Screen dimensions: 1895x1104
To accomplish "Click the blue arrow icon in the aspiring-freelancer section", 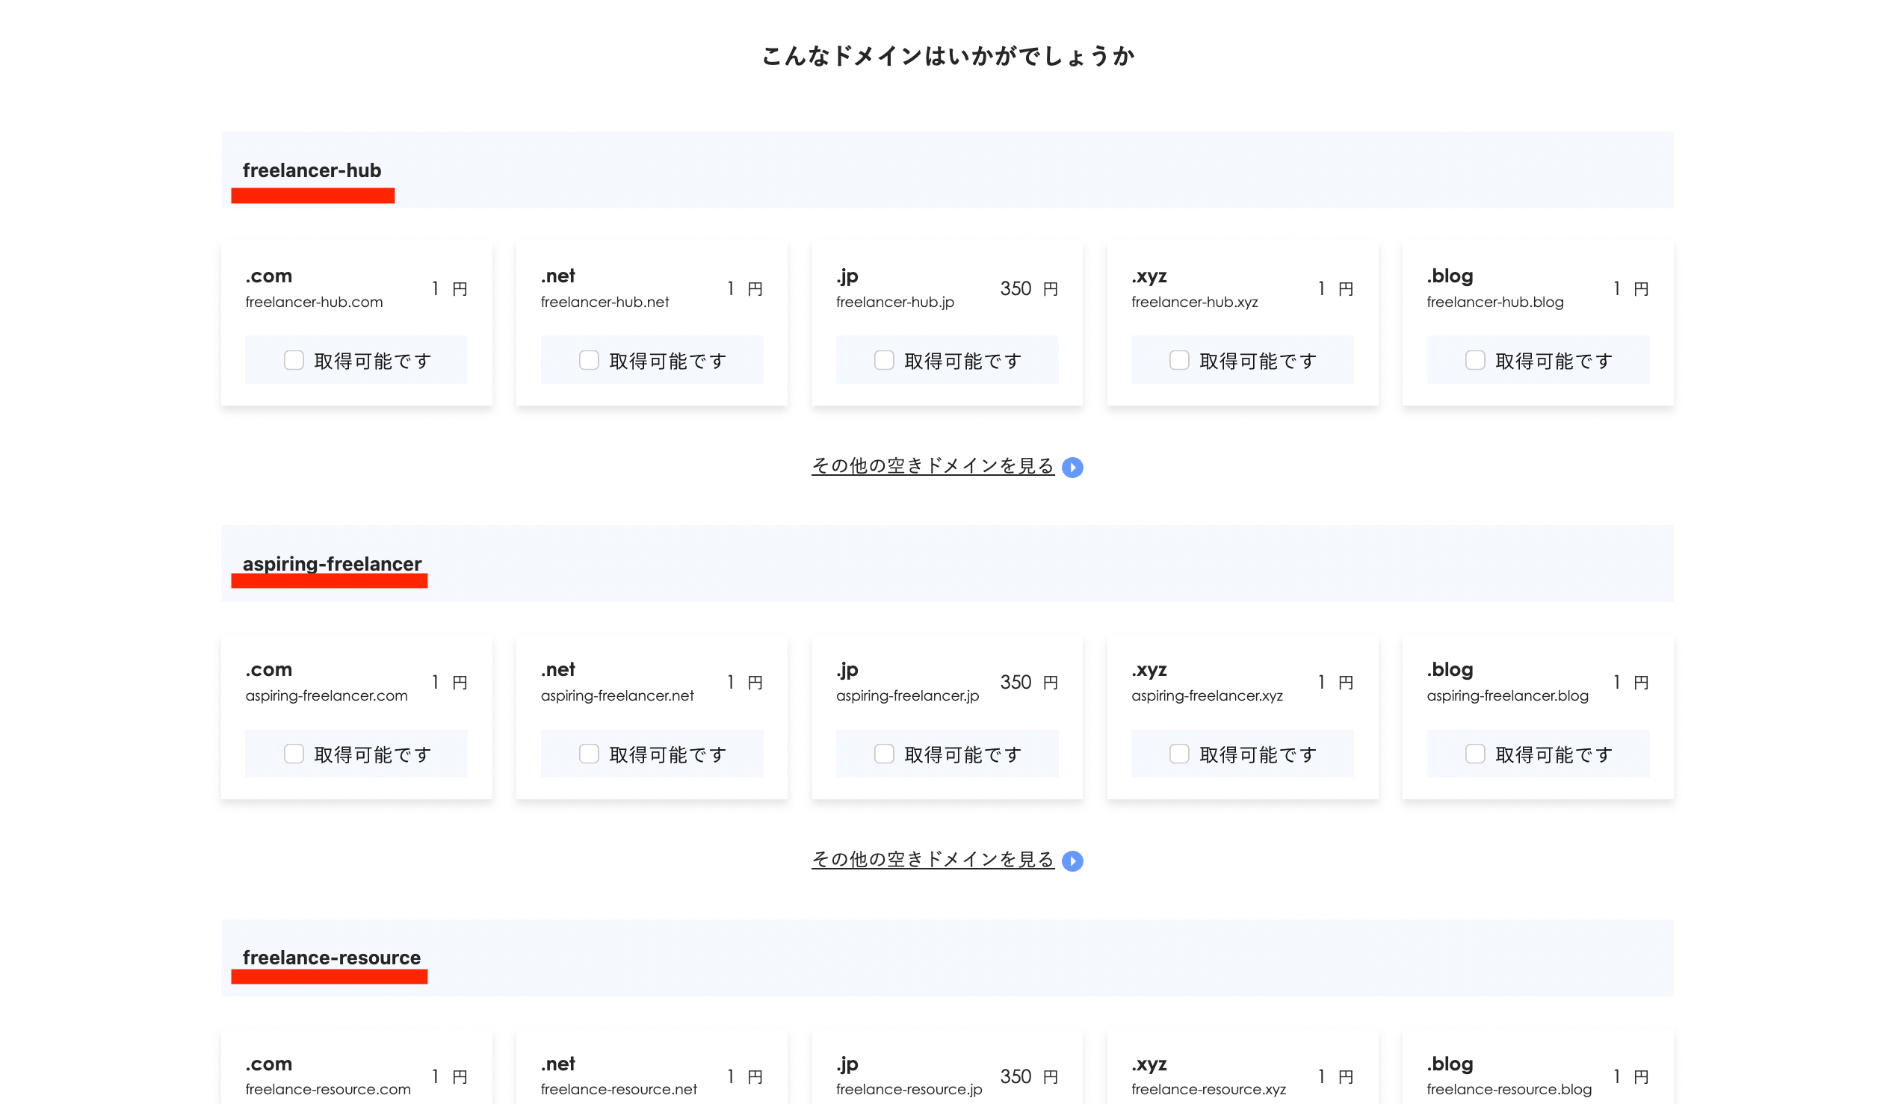I will click(1073, 860).
